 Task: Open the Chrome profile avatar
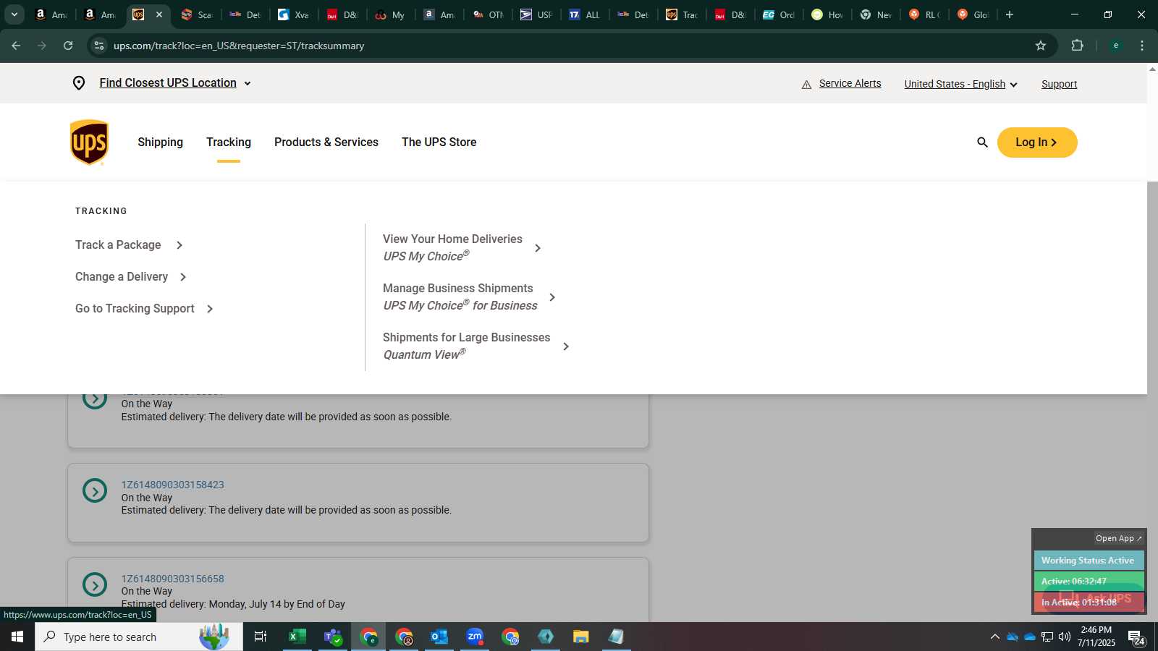click(x=1116, y=46)
